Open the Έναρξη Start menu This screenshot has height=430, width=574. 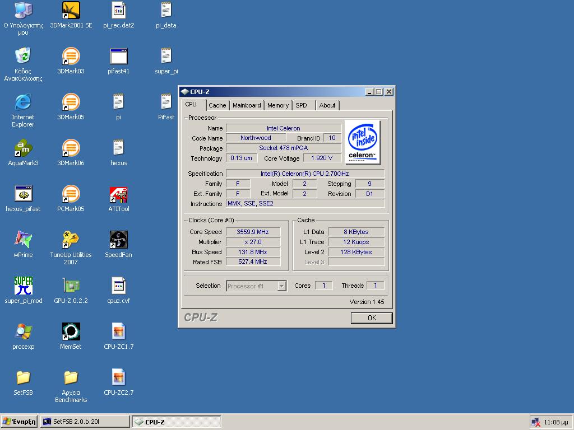click(20, 422)
